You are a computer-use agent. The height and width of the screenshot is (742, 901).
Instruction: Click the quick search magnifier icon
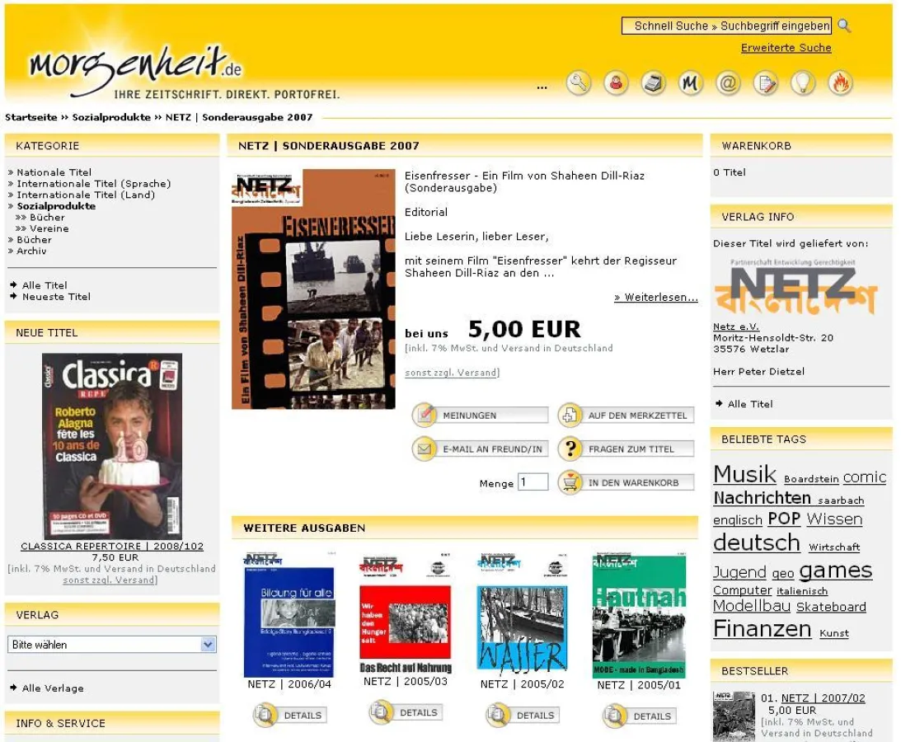842,26
